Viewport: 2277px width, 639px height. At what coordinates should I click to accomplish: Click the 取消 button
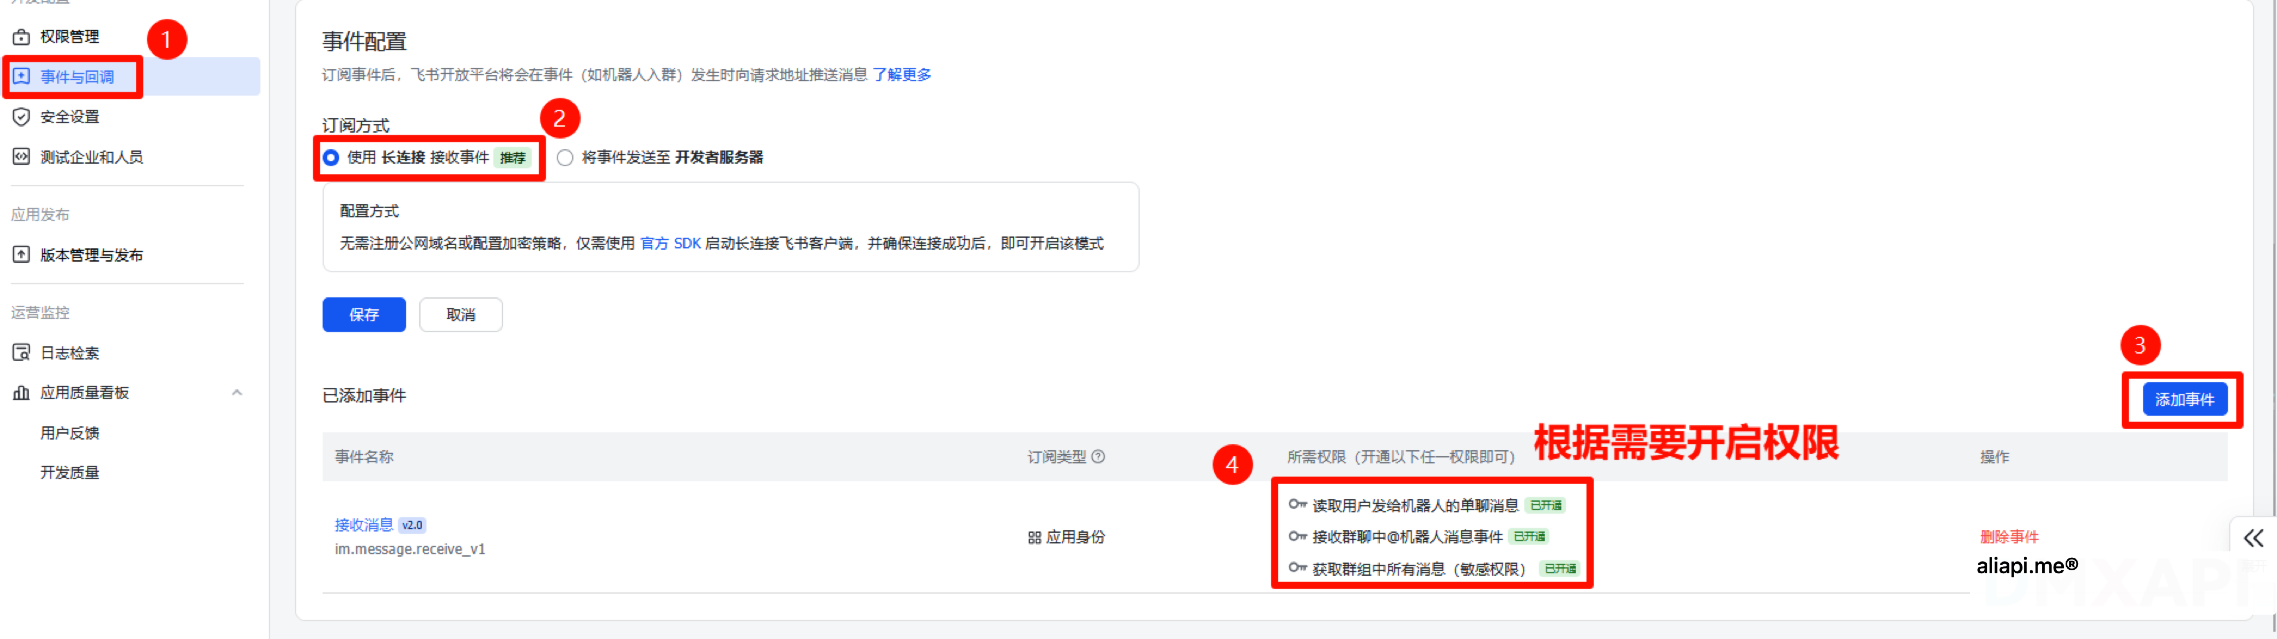461,315
